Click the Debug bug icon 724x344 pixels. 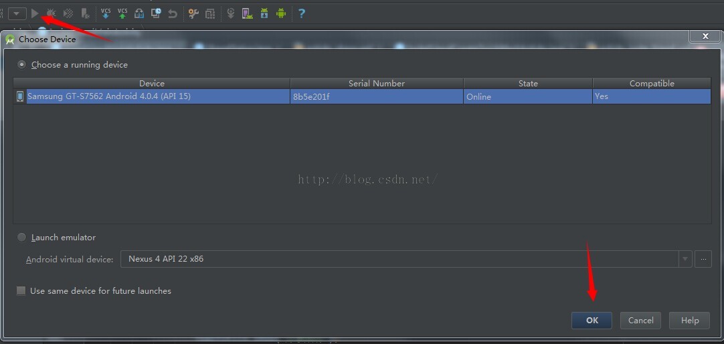52,13
